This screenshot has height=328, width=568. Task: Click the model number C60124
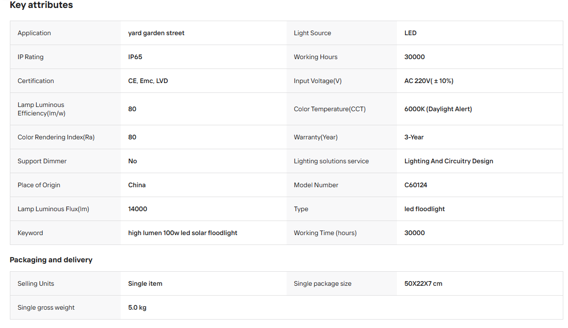pos(416,185)
